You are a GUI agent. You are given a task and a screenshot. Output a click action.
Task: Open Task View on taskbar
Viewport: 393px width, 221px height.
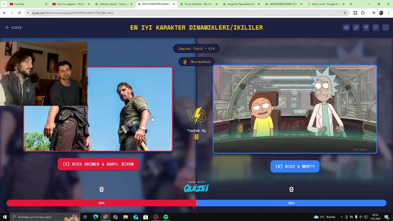tap(85, 217)
